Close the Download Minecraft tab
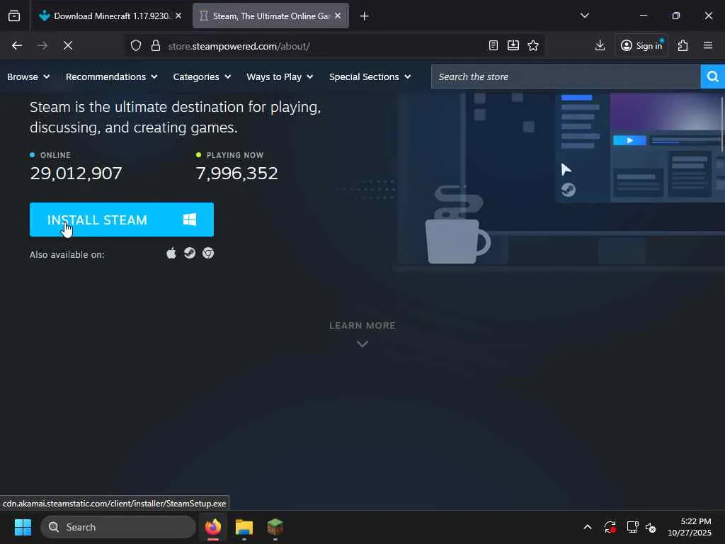 pos(178,16)
